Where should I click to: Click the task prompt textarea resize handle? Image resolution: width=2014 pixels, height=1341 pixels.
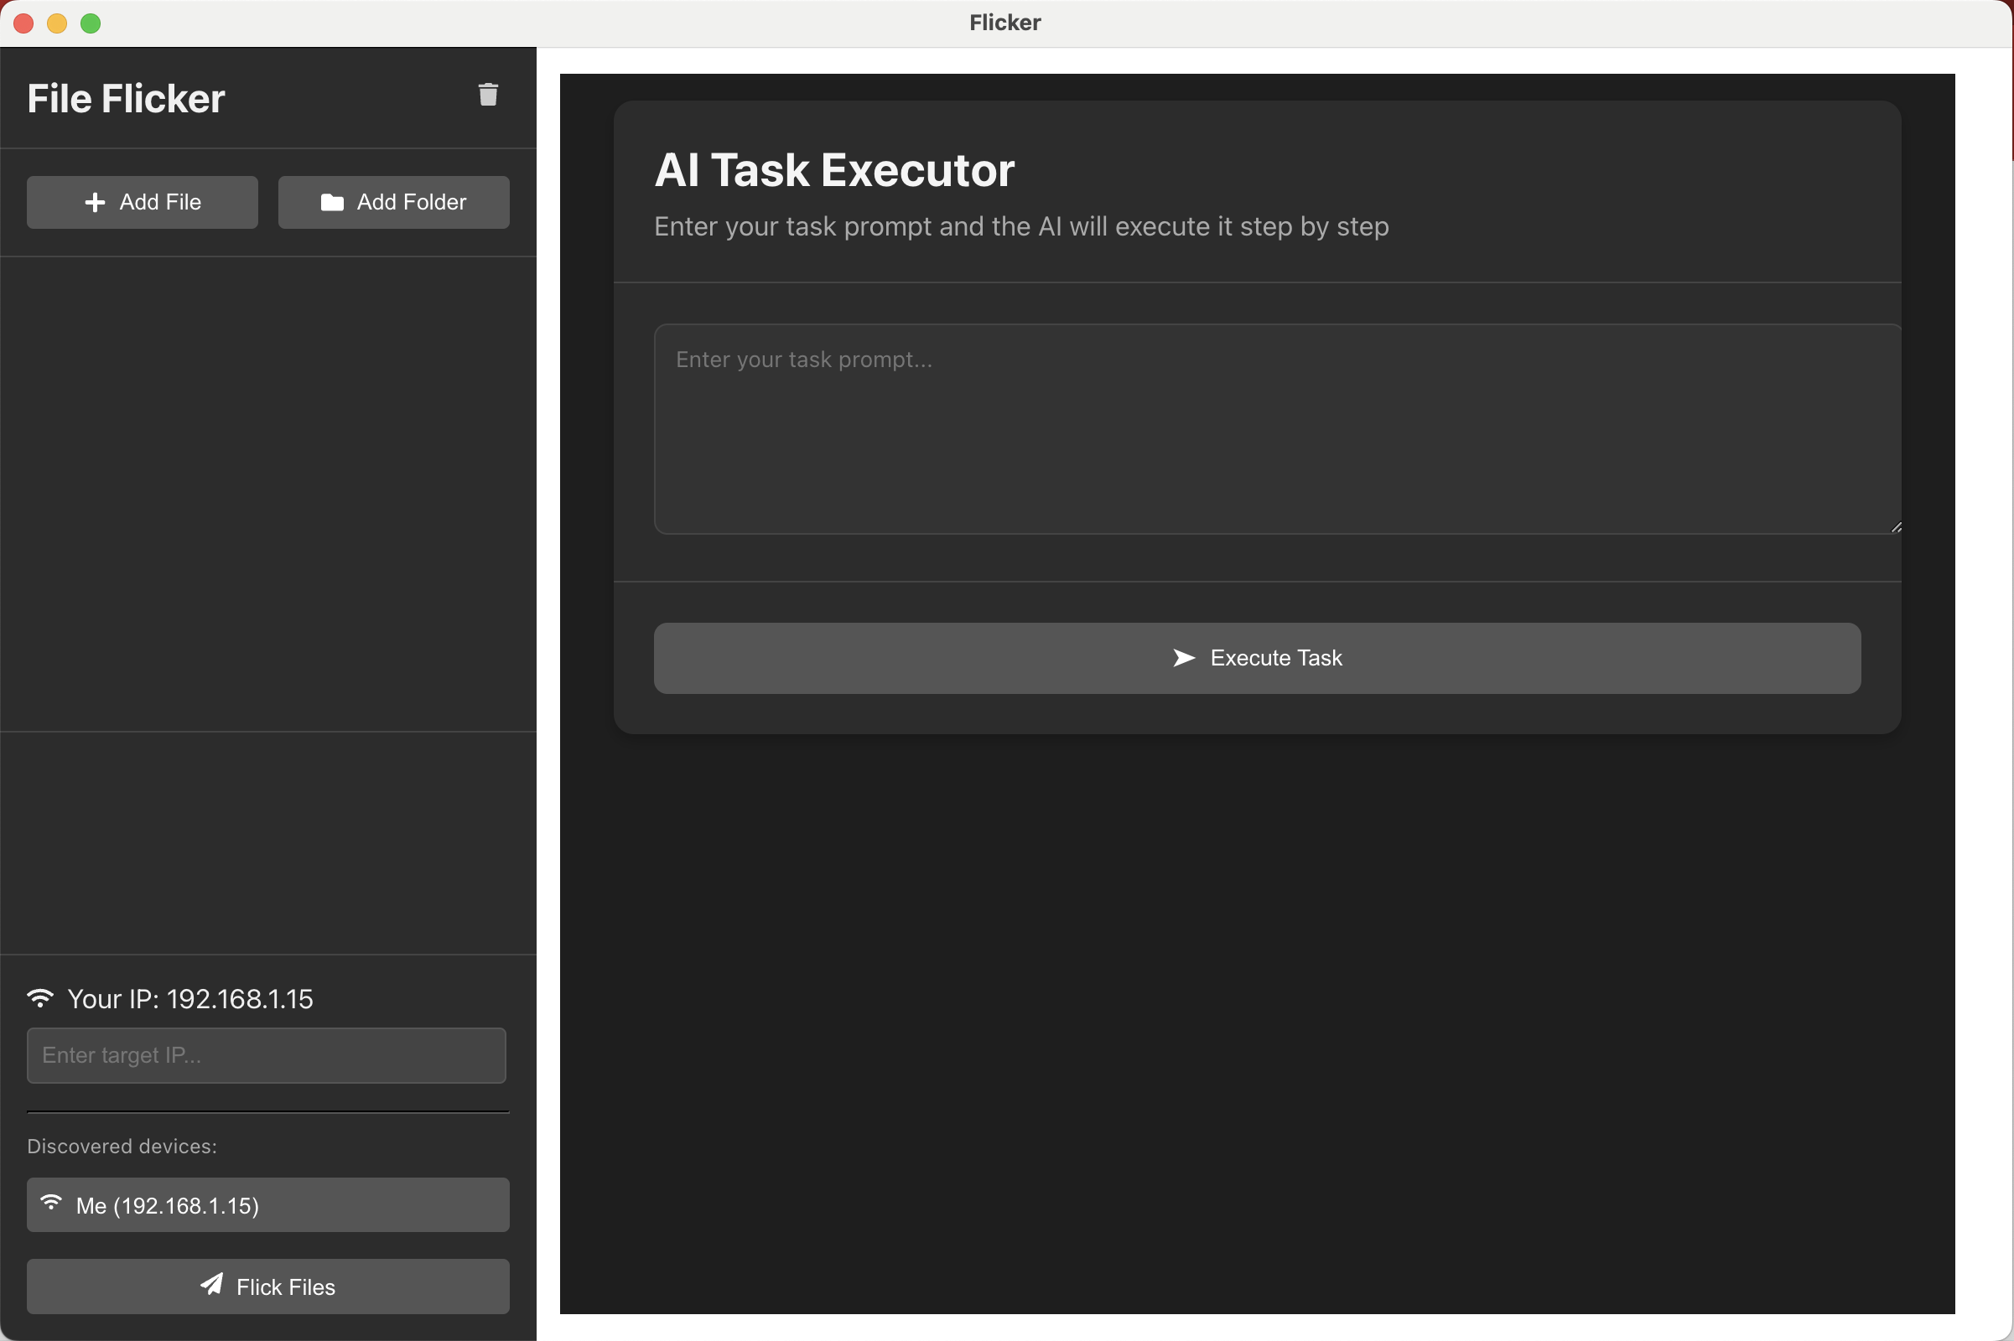1896,528
